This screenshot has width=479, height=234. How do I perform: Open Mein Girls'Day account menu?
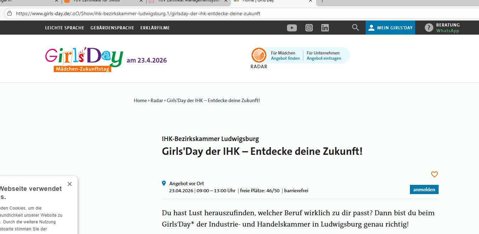390,28
